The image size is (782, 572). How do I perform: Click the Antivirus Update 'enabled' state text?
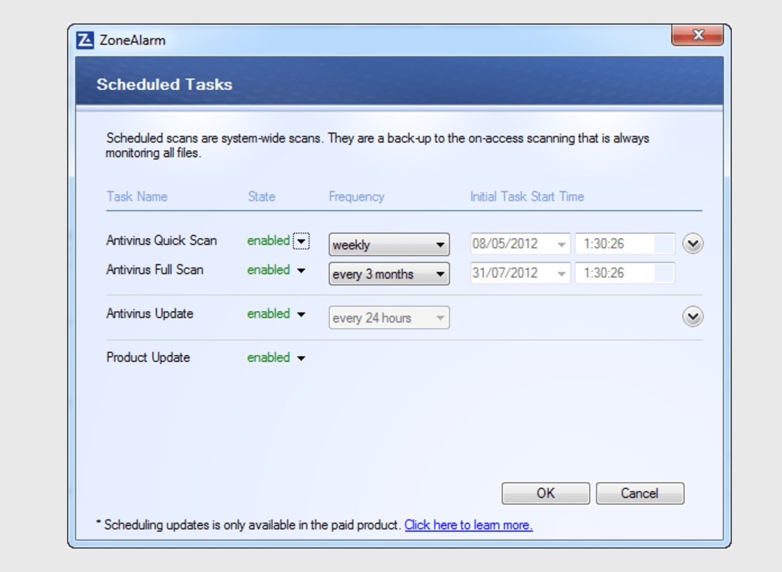[268, 314]
